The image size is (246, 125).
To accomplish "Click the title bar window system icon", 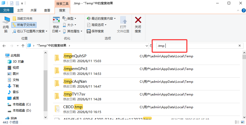I will click(x=3, y=3).
